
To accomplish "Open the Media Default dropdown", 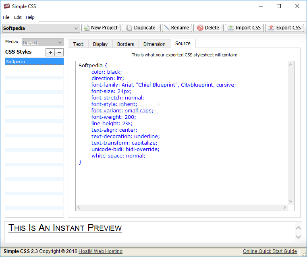I will 43,42.
